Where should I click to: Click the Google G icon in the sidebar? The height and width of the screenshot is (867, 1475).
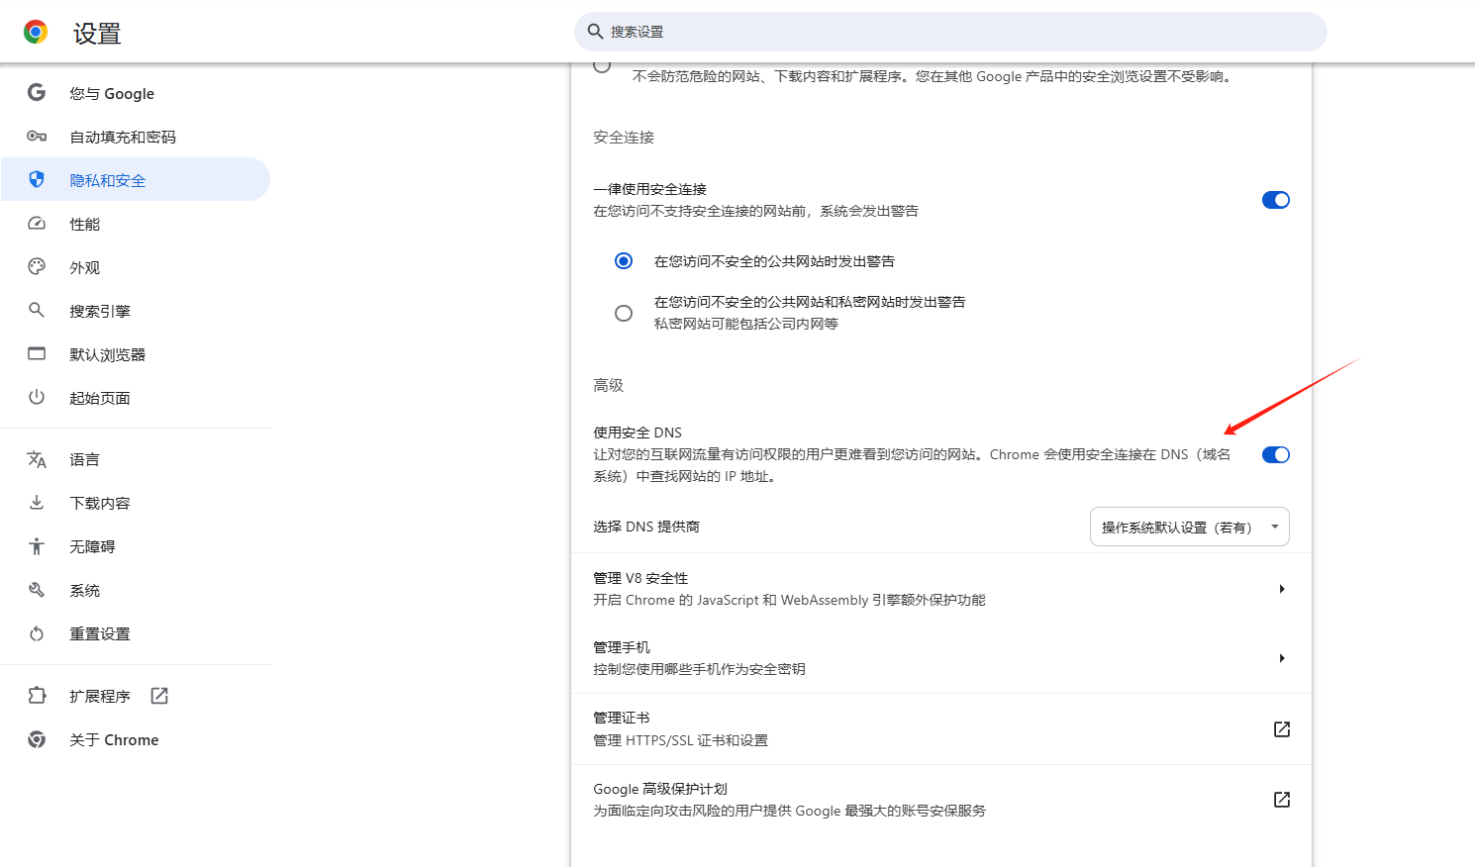[37, 93]
